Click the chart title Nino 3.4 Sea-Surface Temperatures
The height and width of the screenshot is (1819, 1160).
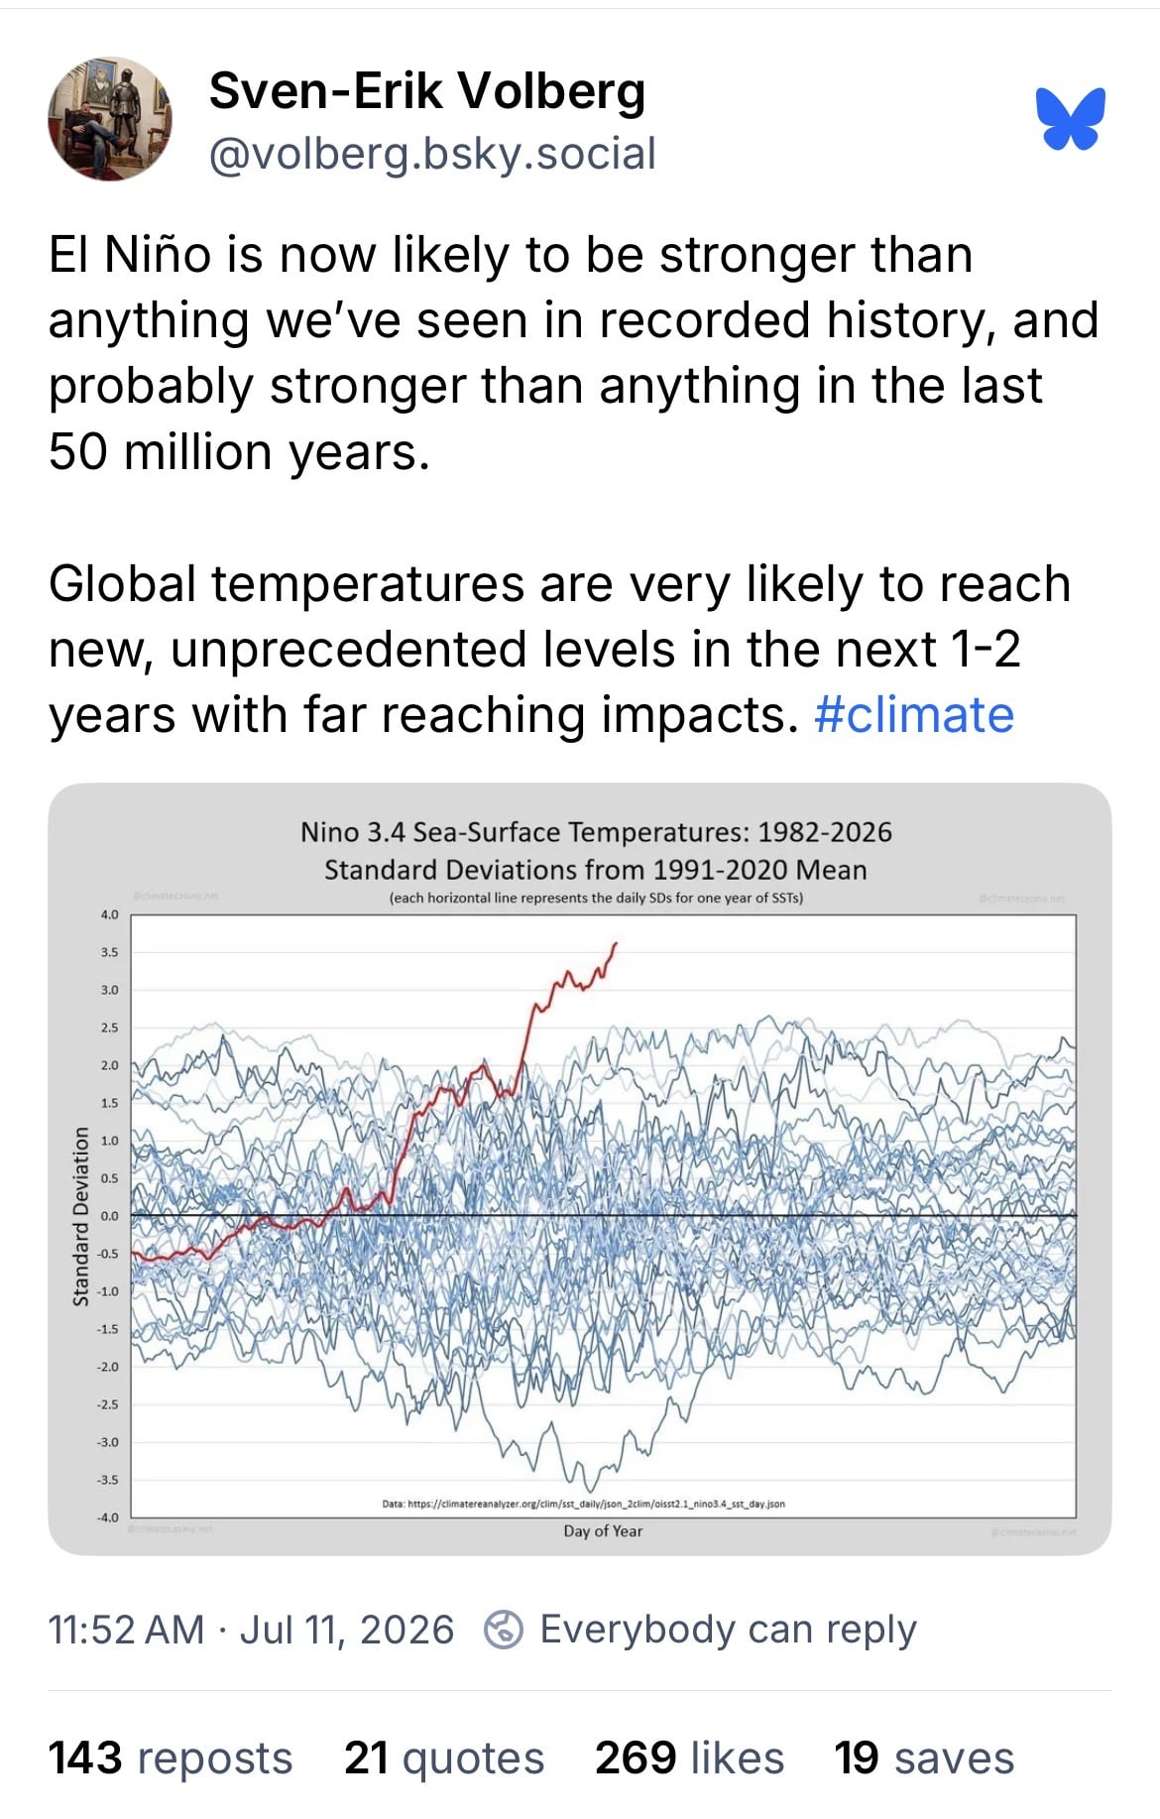tap(596, 831)
